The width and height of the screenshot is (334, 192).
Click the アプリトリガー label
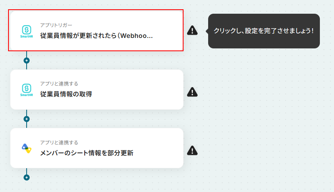click(56, 25)
